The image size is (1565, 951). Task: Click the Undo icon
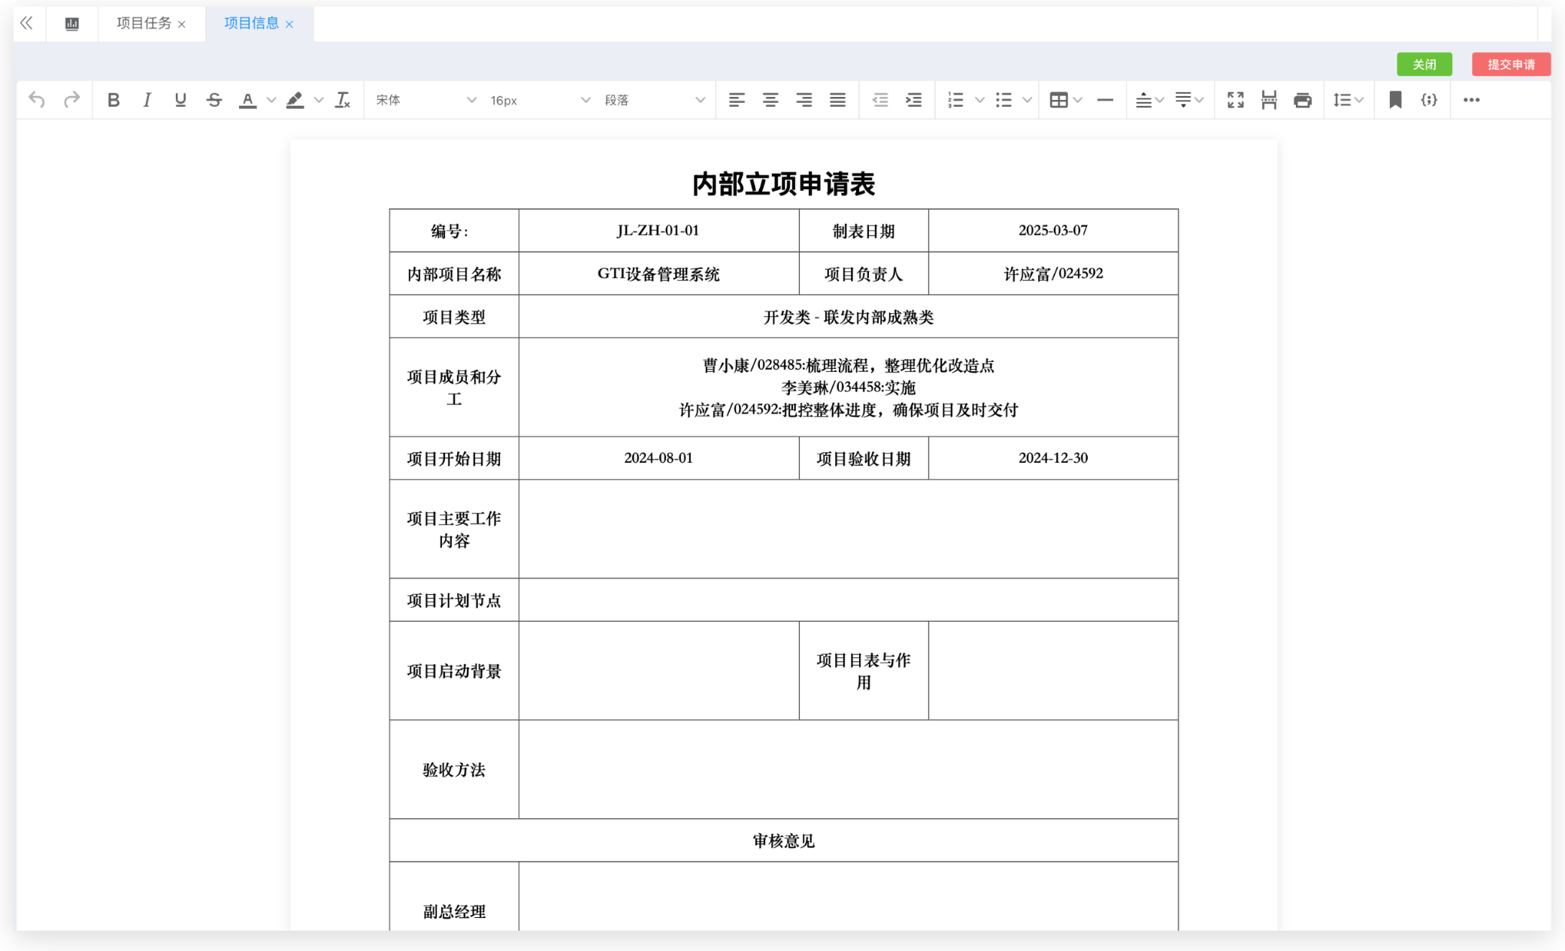[37, 100]
